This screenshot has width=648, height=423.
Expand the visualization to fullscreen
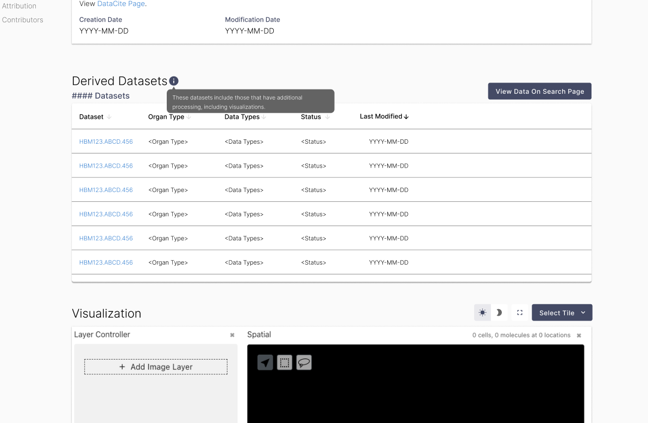519,312
